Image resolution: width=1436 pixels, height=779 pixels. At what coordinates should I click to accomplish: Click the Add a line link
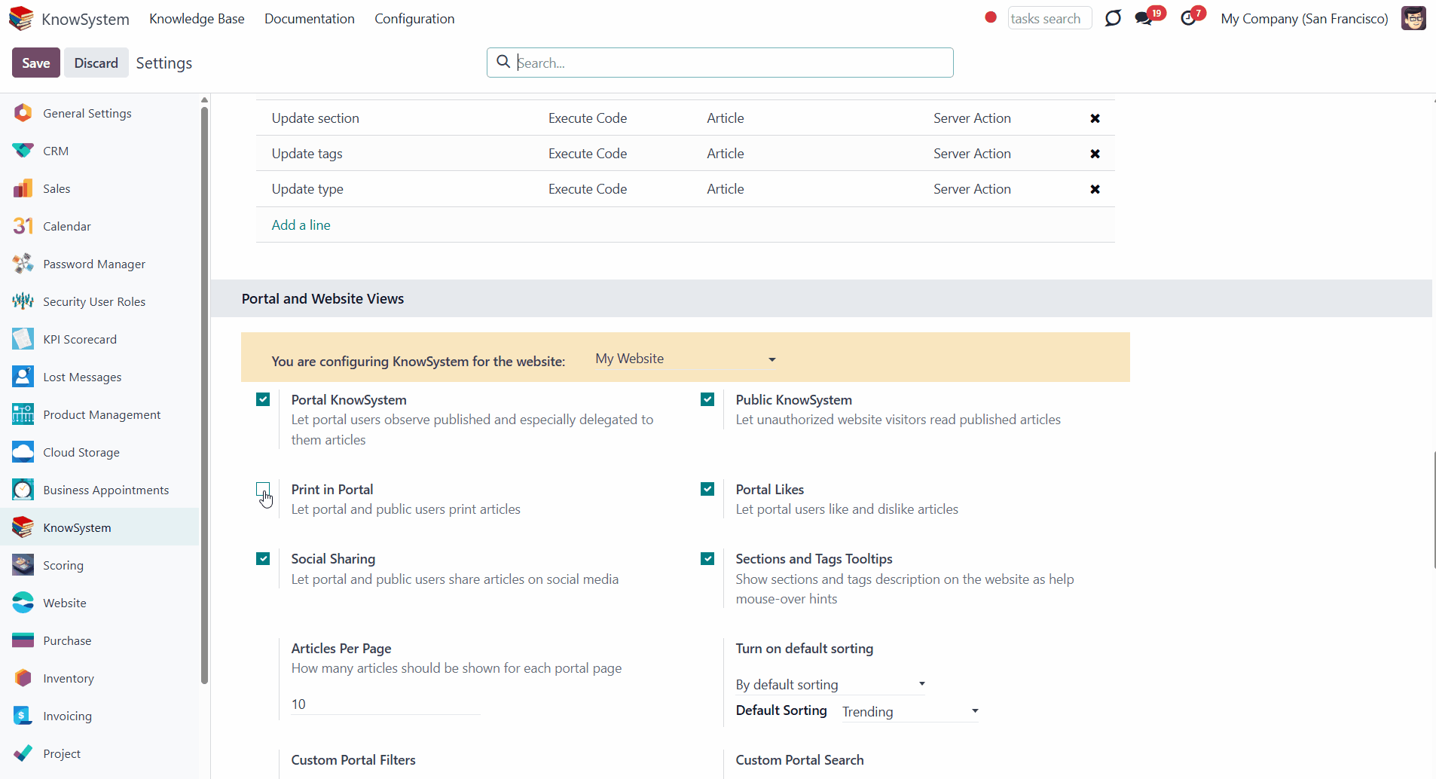301,225
